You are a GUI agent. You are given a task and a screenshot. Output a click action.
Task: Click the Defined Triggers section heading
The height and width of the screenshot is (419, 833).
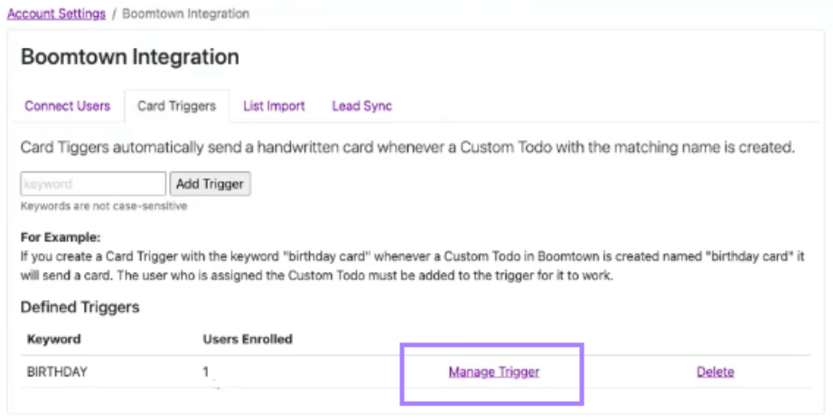[x=80, y=308]
